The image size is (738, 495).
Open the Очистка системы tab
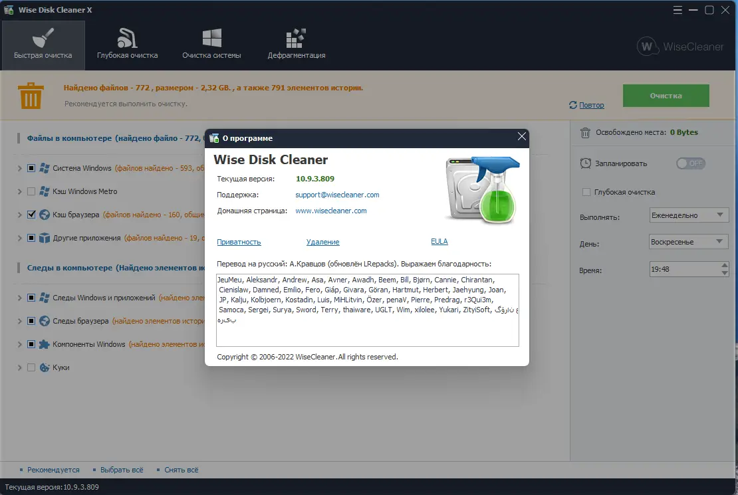pyautogui.click(x=211, y=45)
